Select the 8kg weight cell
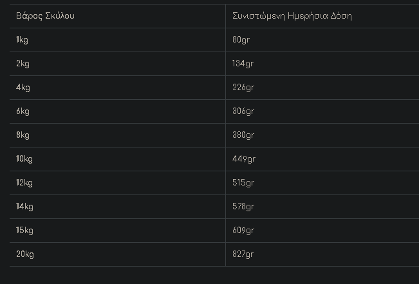 (23, 135)
